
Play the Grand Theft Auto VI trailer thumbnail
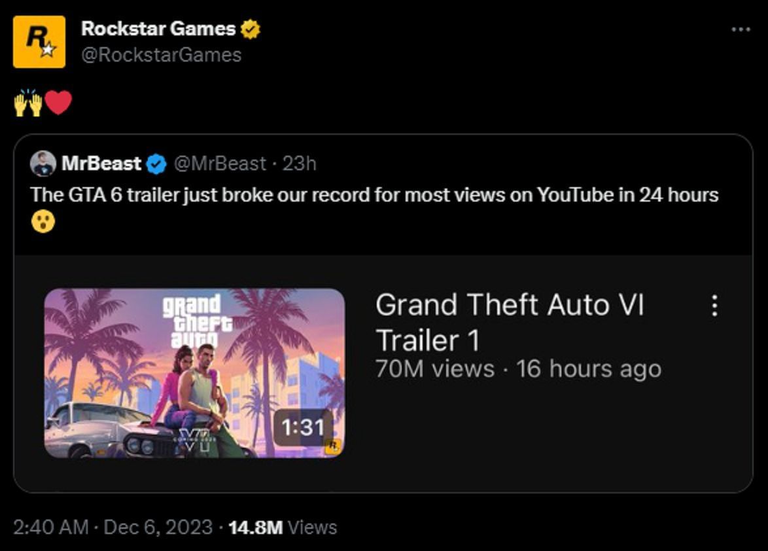(x=194, y=373)
